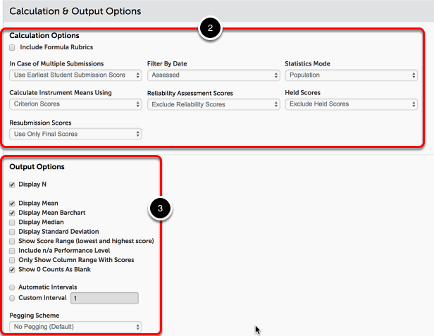Uncheck the Display N checkbox
This screenshot has height=336, width=434.
(12, 185)
